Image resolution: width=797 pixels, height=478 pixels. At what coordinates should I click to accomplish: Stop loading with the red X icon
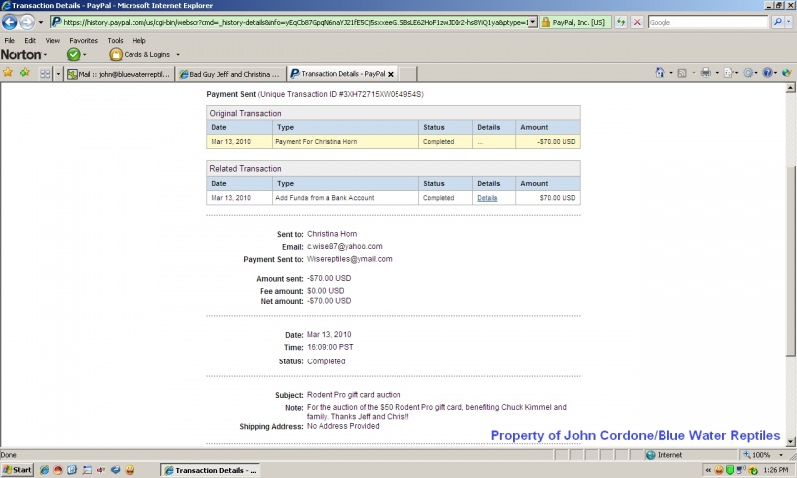tap(637, 22)
